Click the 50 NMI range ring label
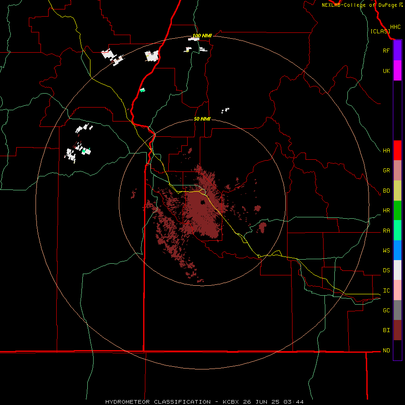Screen dimensions: 405x405 click(x=202, y=119)
